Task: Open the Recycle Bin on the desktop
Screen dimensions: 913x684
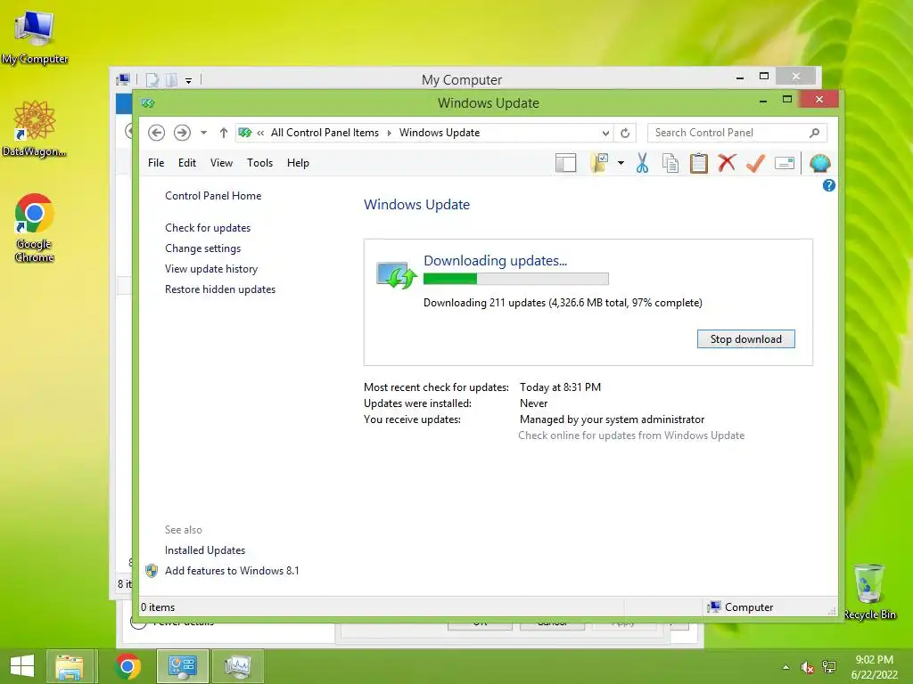Action: click(x=869, y=591)
